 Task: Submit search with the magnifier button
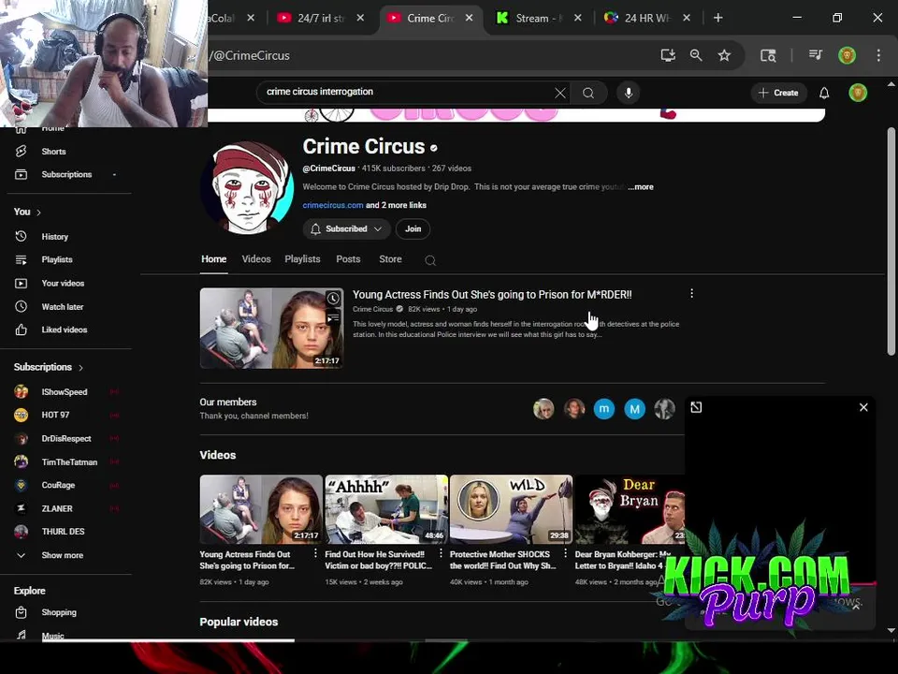coord(588,93)
